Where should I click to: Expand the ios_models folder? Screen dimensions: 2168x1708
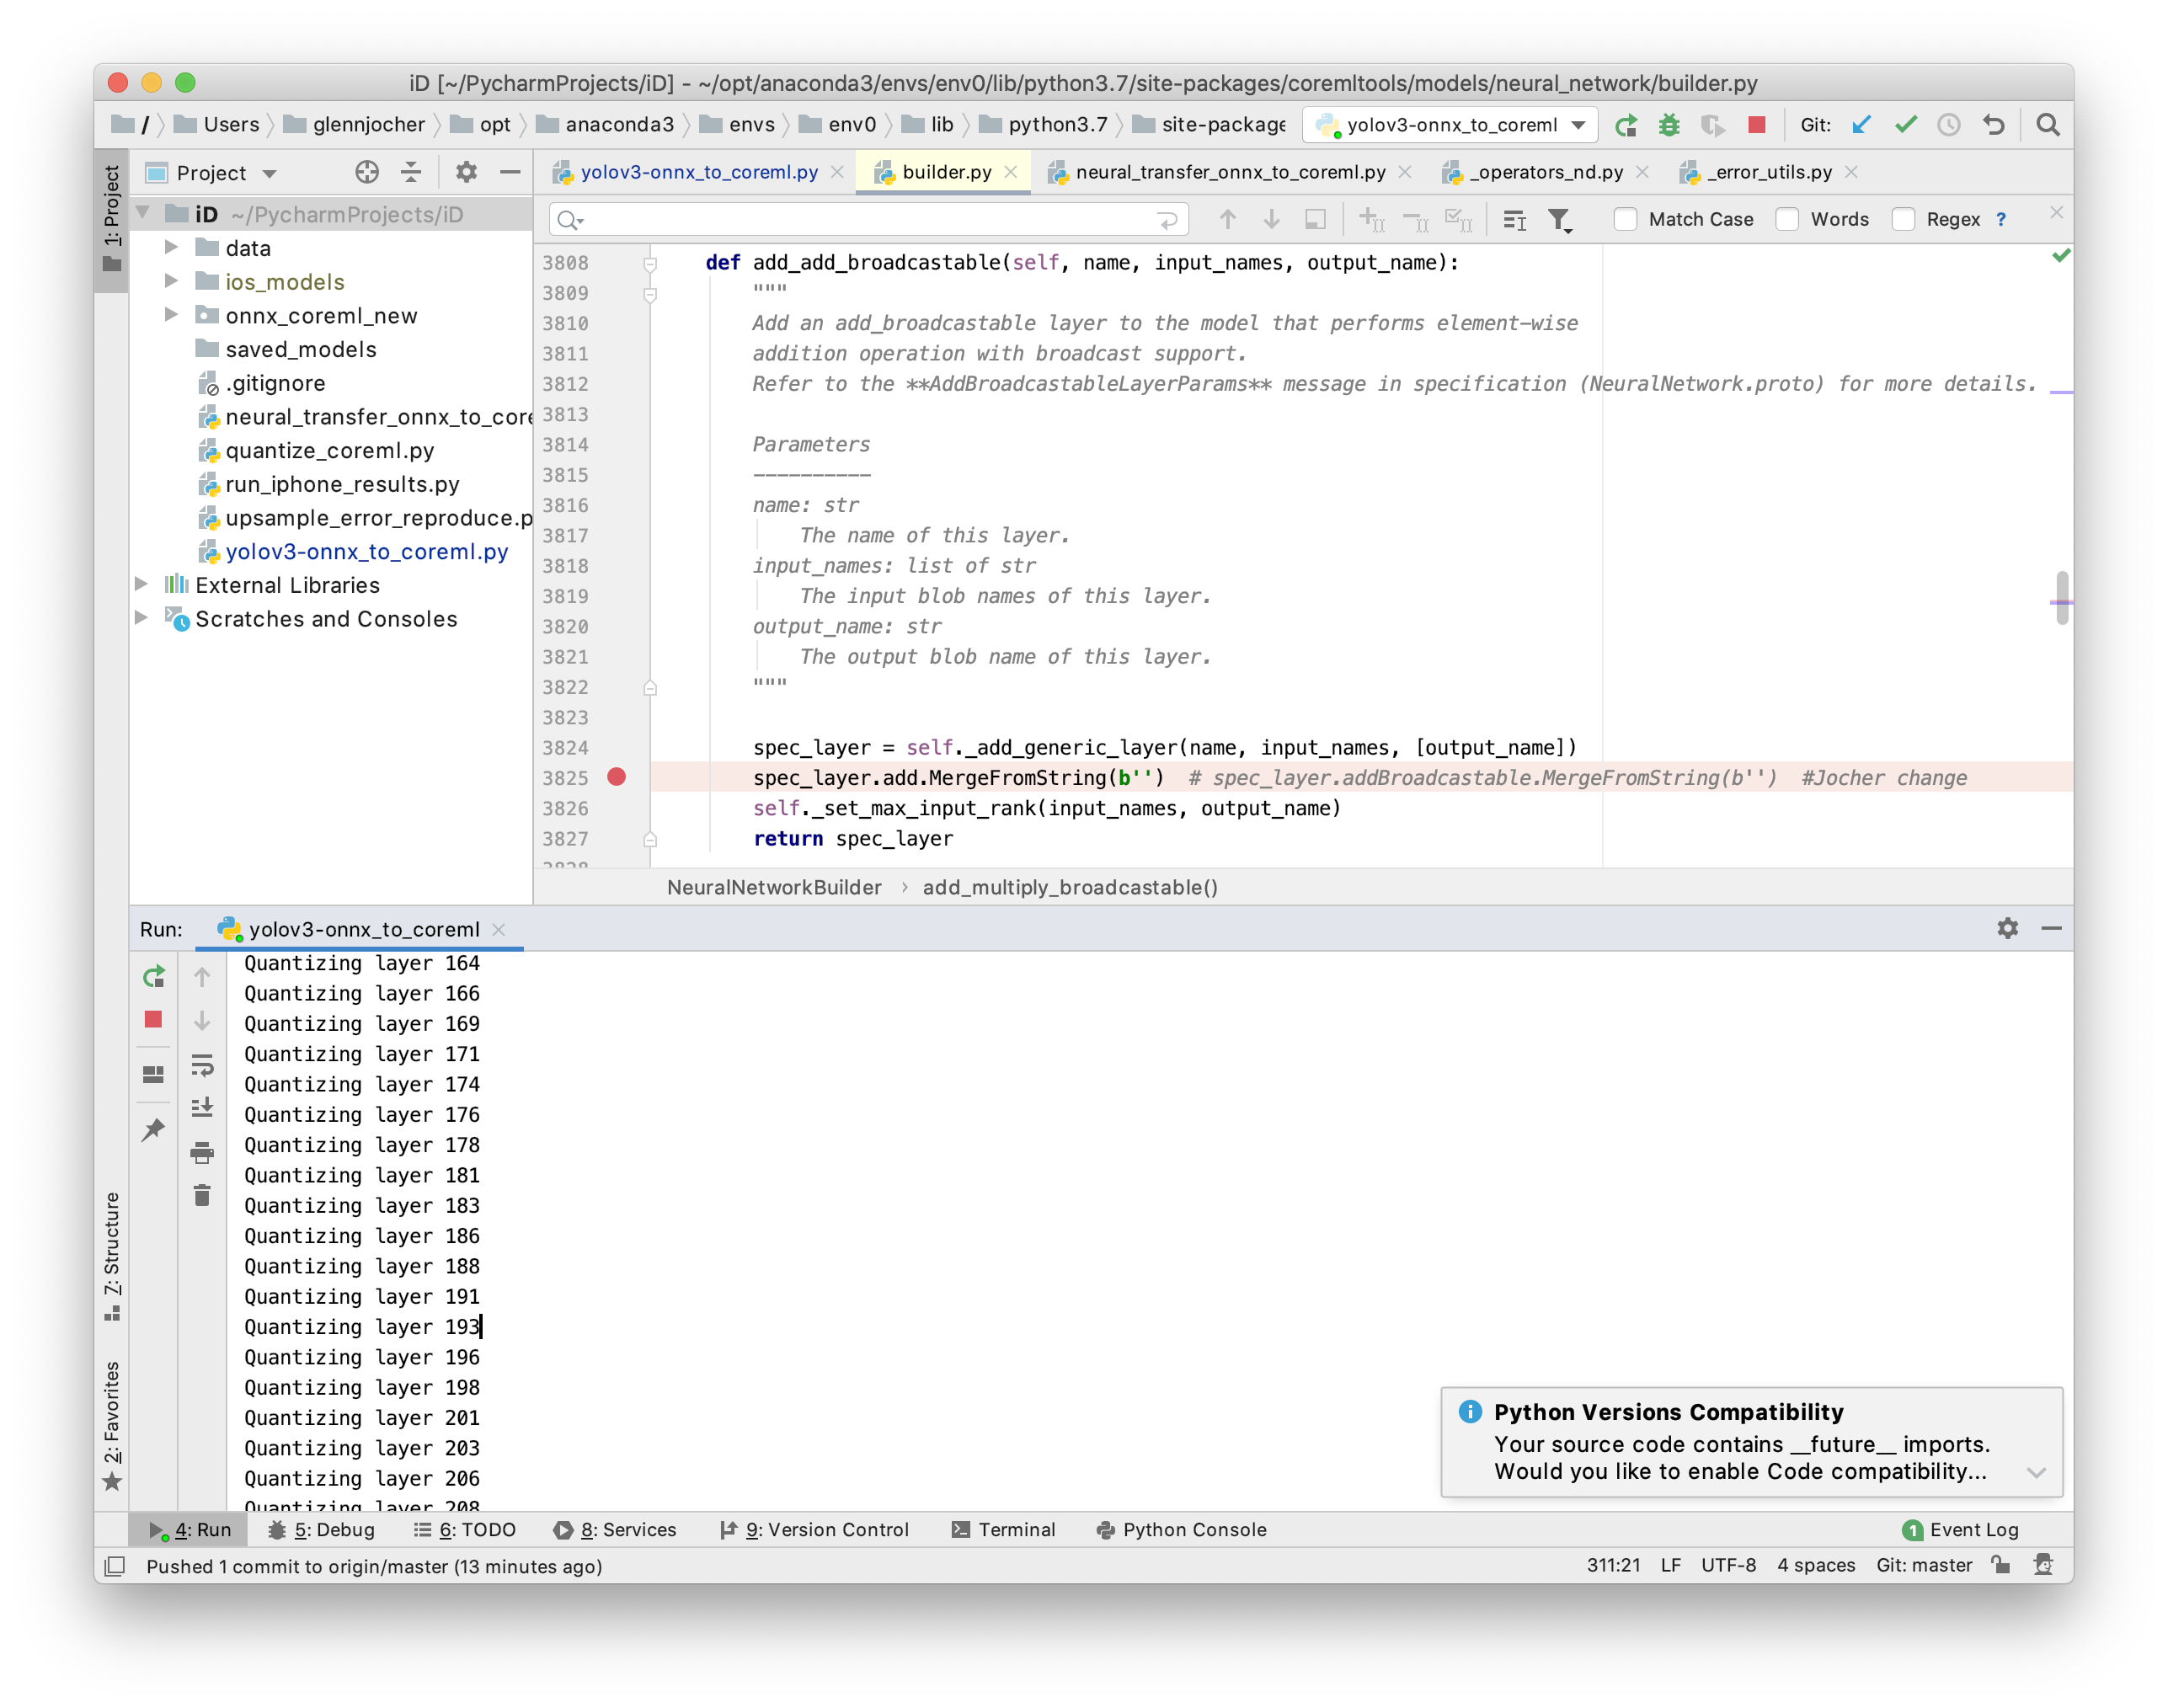[171, 281]
